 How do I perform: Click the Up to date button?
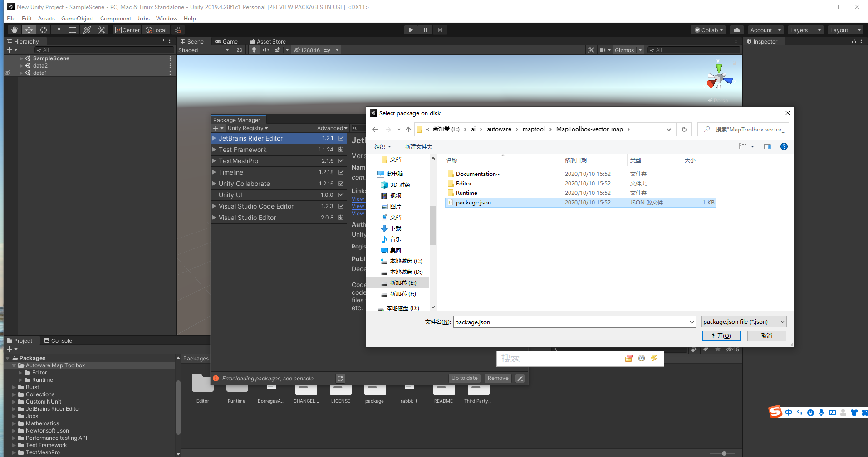point(464,378)
